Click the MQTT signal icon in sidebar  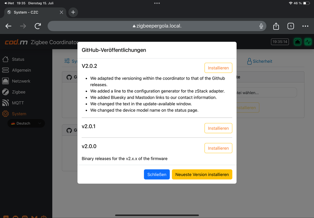[5, 103]
